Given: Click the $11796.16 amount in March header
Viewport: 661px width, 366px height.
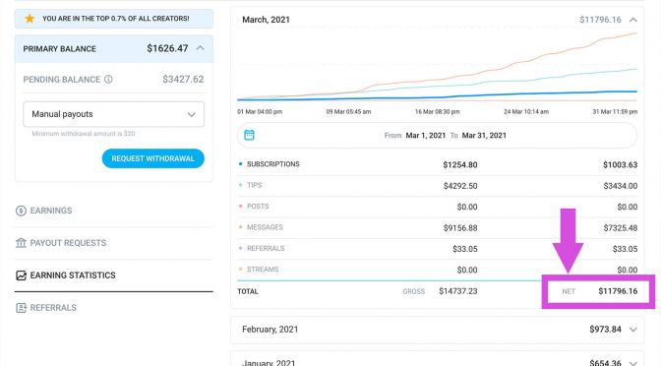Looking at the screenshot, I should 600,20.
